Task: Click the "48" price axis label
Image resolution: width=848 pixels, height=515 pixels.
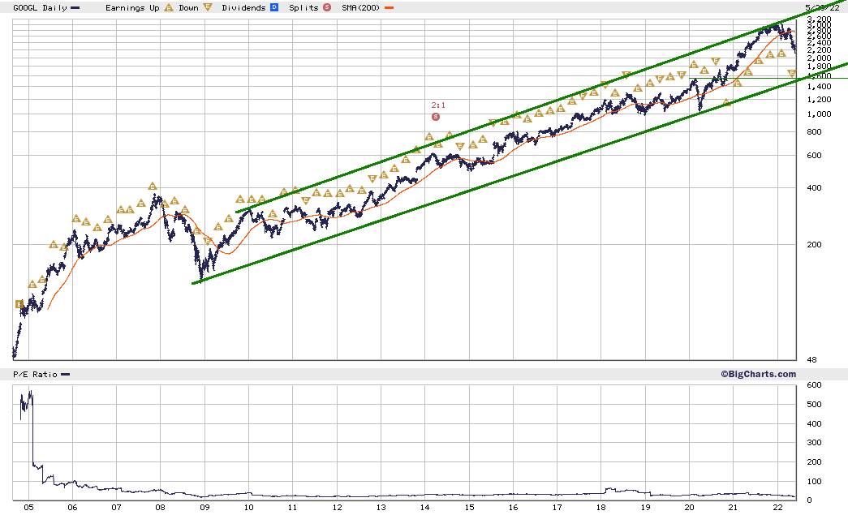Action: click(811, 360)
